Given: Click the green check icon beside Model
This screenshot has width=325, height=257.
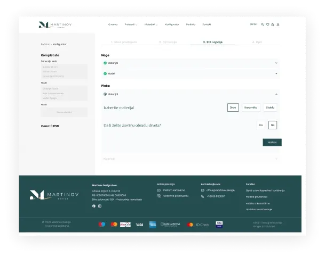Looking at the screenshot, I should 105,73.
